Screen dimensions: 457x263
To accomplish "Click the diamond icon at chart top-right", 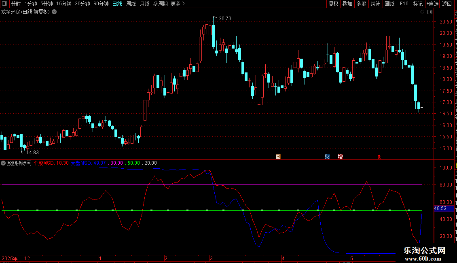I will [422, 12].
